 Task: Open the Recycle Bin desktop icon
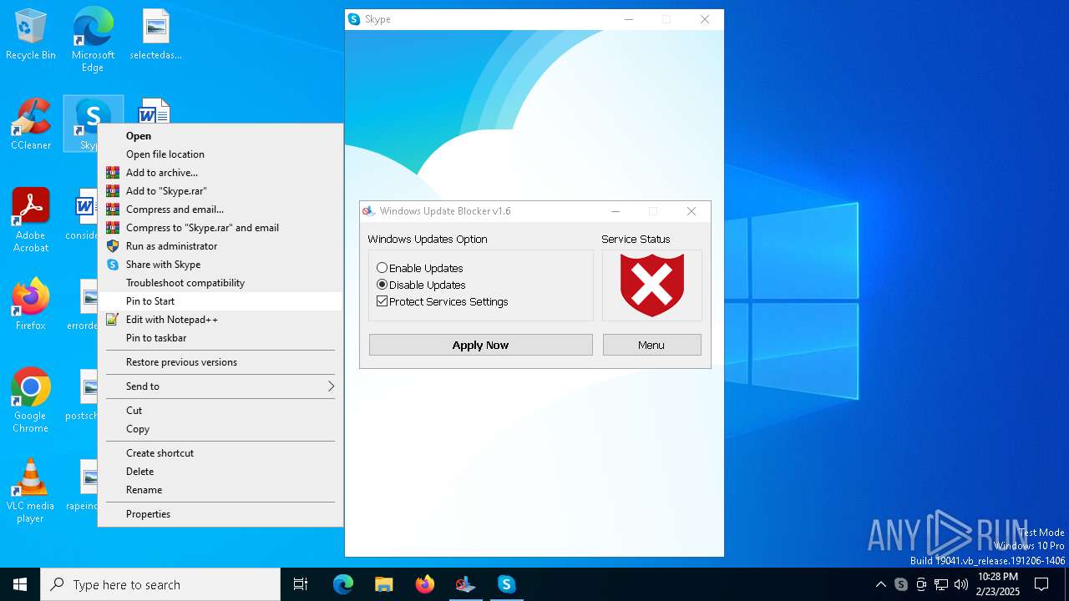(31, 35)
